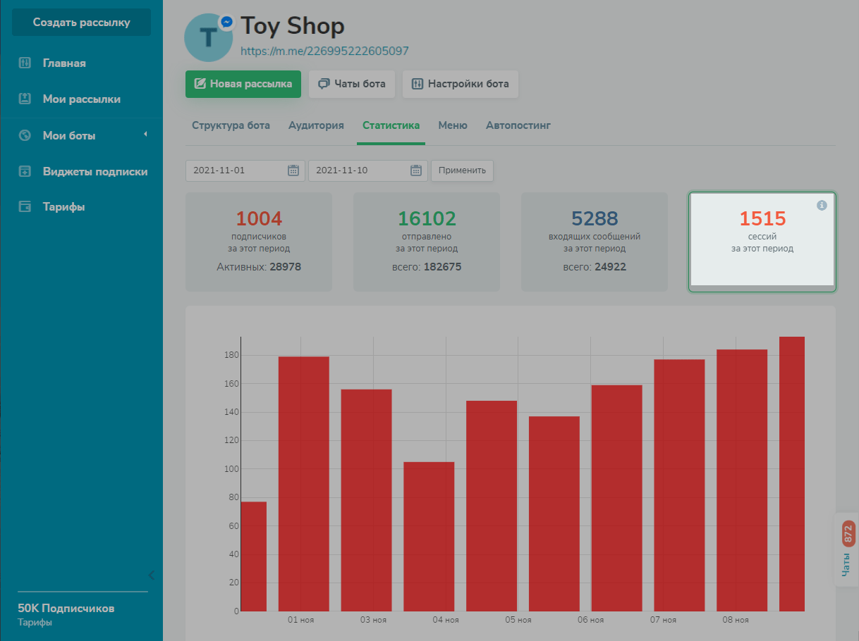Collapse the sidebar with the chevron

tap(151, 575)
